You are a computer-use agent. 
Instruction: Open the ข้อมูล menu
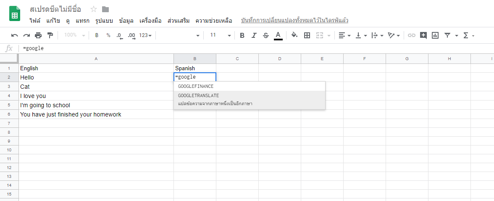tap(126, 21)
